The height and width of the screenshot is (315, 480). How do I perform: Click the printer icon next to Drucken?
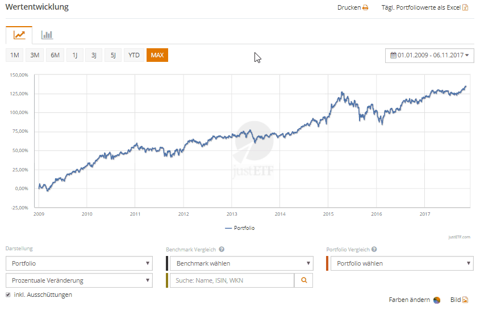click(x=365, y=8)
